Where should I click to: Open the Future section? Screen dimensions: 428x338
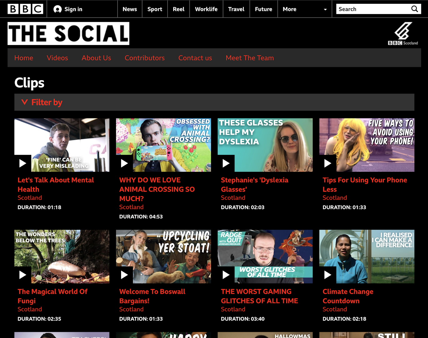[x=264, y=9]
